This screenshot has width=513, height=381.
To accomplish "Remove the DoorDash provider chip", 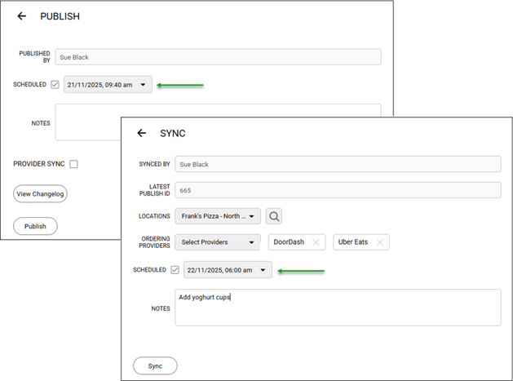I will click(316, 242).
